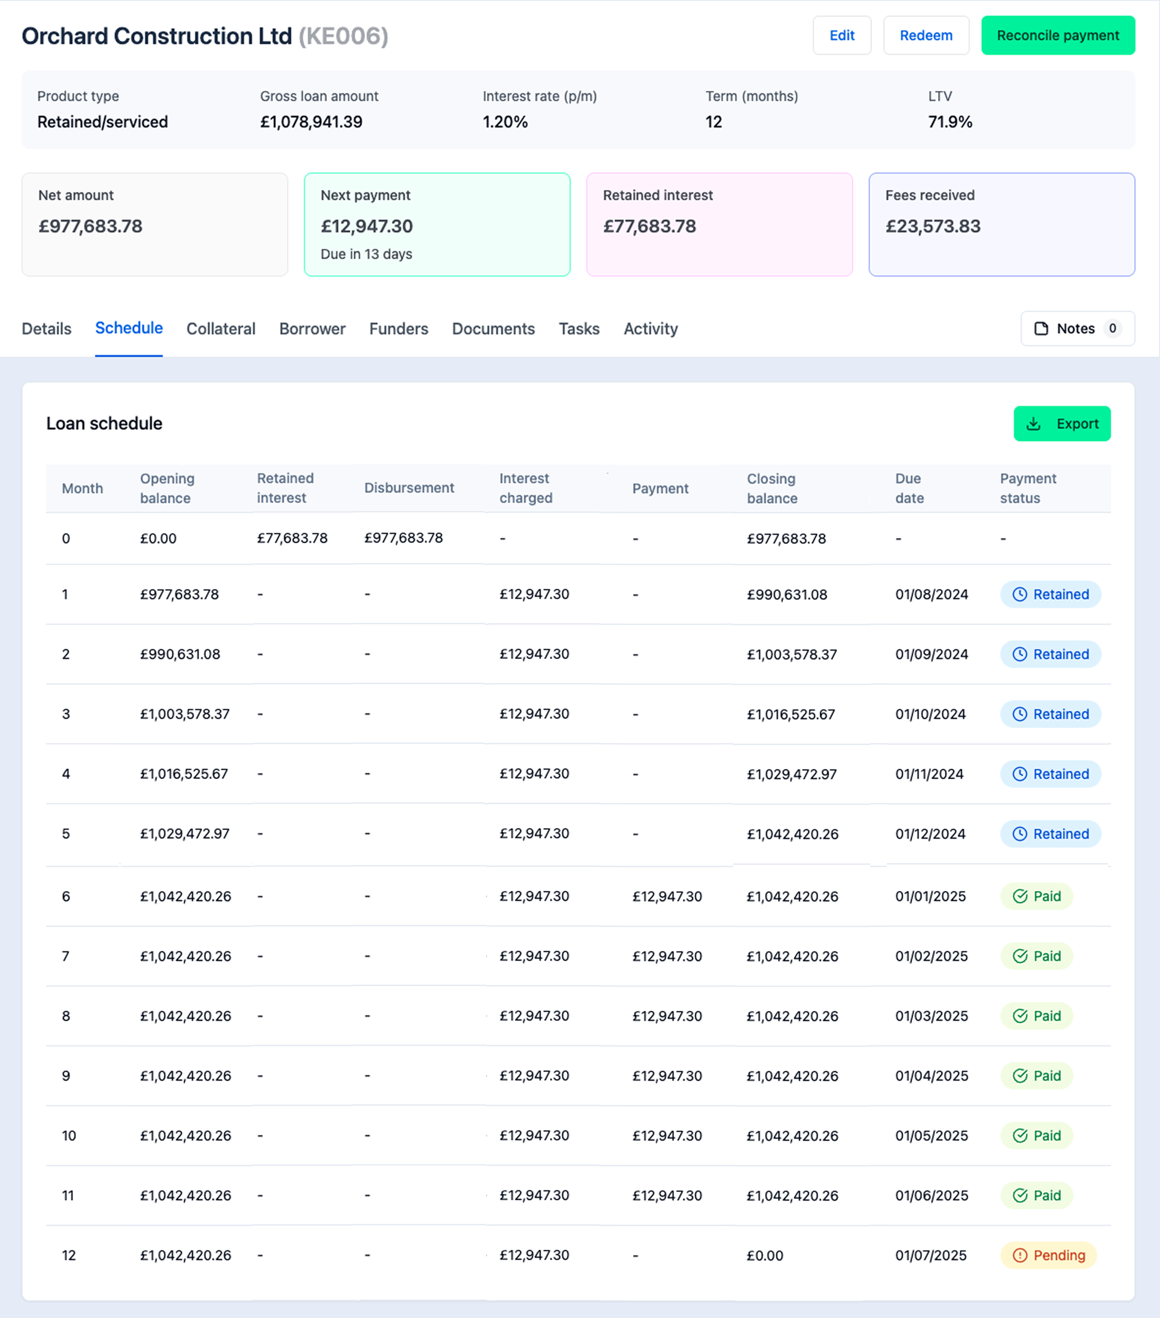This screenshot has width=1160, height=1318.
Task: Click the warning icon in Pending badge
Action: pyautogui.click(x=1020, y=1255)
